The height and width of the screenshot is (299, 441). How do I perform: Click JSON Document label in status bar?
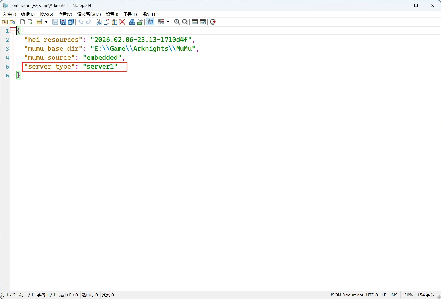coord(346,295)
